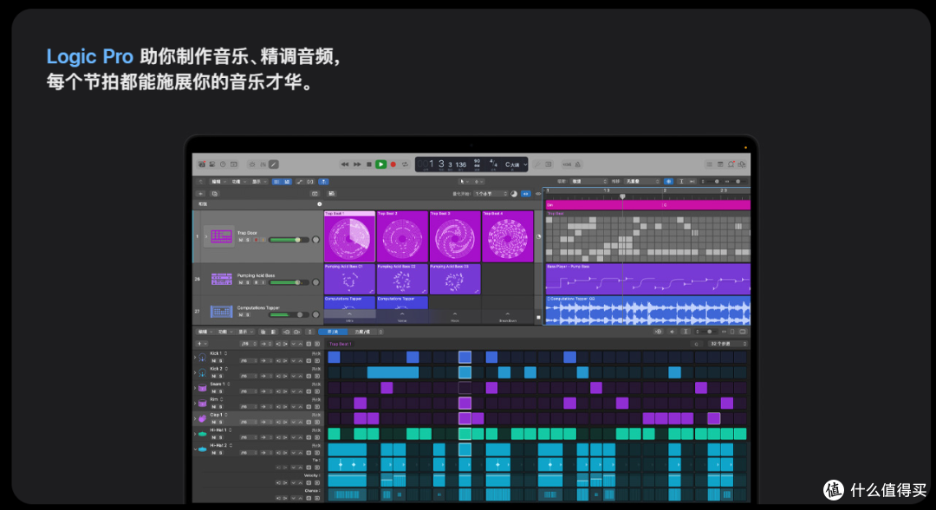
Task: Click the Kick 1 row icon
Action: click(202, 358)
